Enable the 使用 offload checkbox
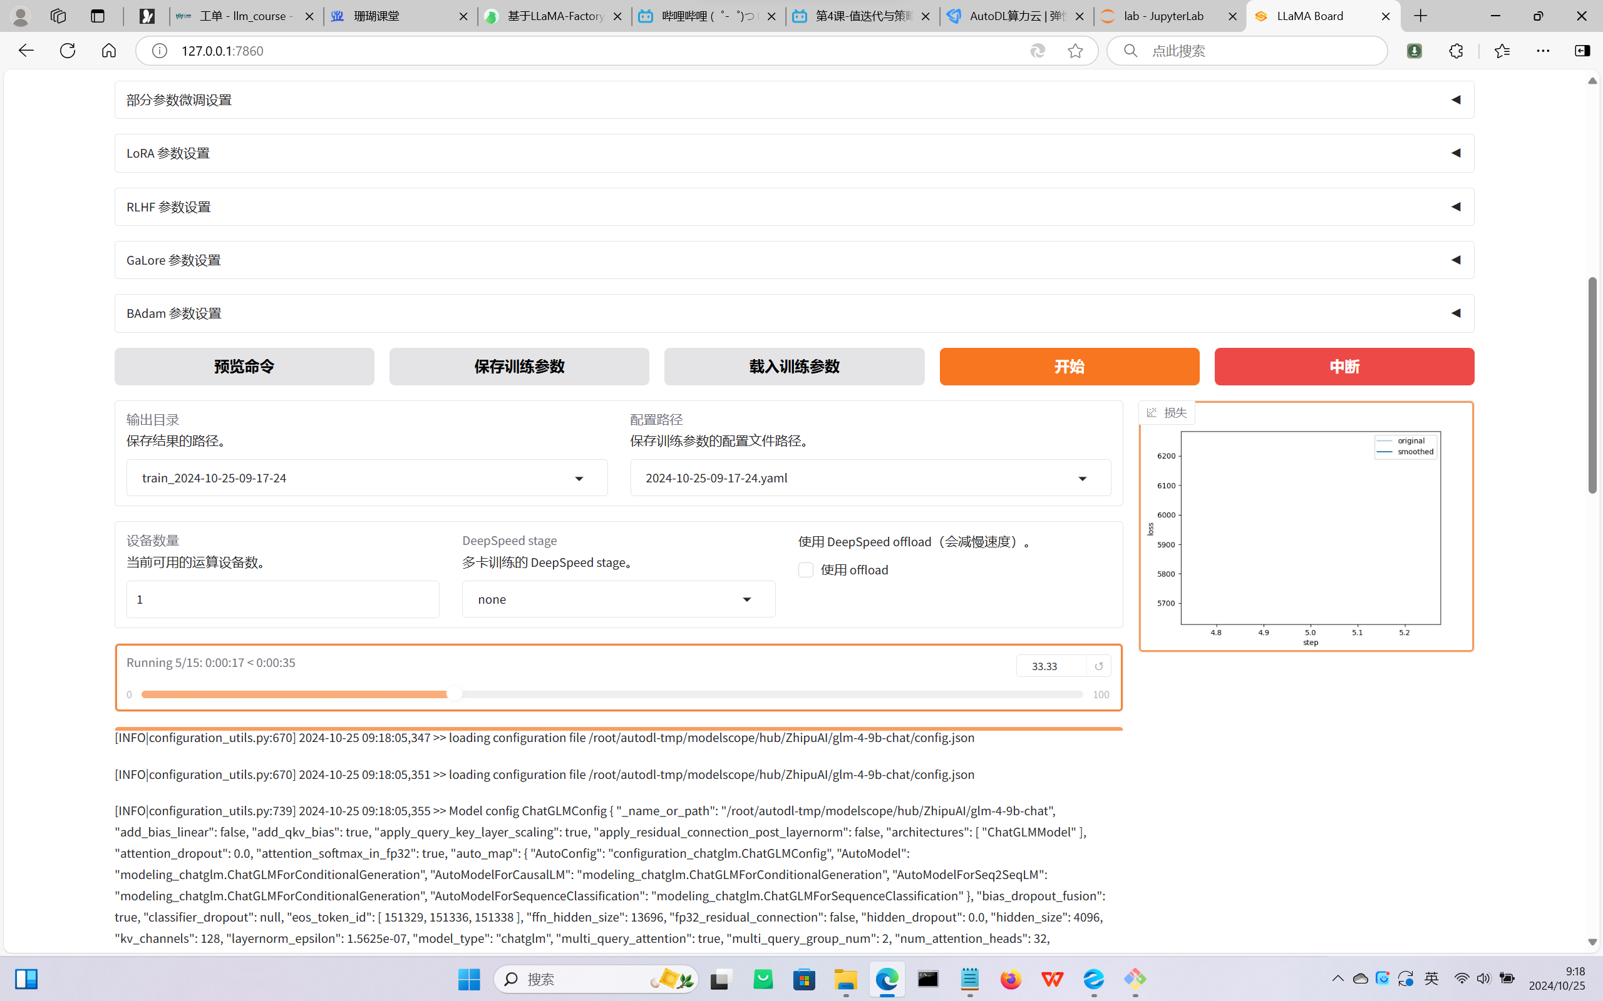The image size is (1603, 1001). pos(805,570)
